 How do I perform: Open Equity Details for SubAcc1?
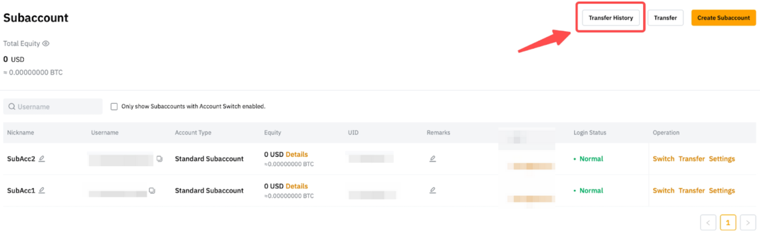(x=297, y=186)
